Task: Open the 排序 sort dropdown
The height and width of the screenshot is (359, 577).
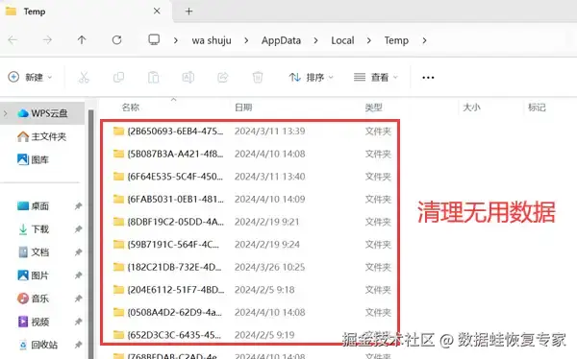Action: click(x=311, y=77)
